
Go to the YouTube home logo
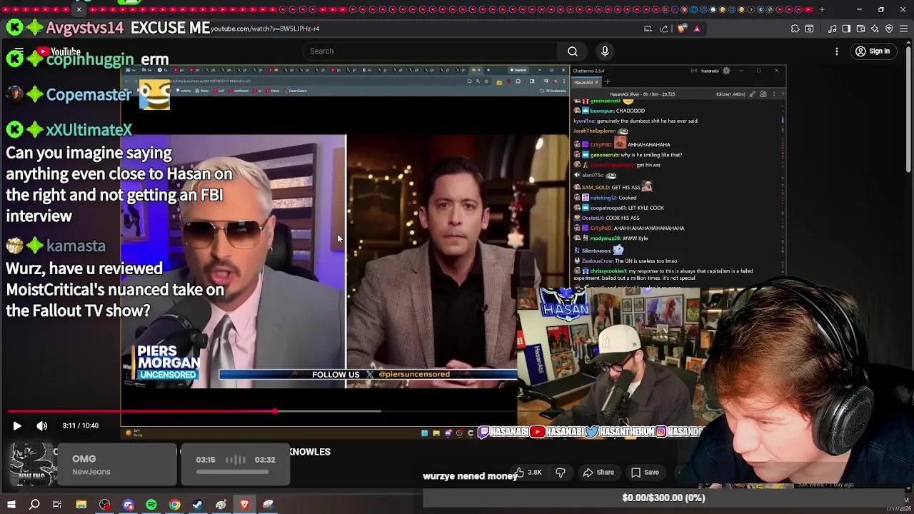pyautogui.click(x=59, y=51)
